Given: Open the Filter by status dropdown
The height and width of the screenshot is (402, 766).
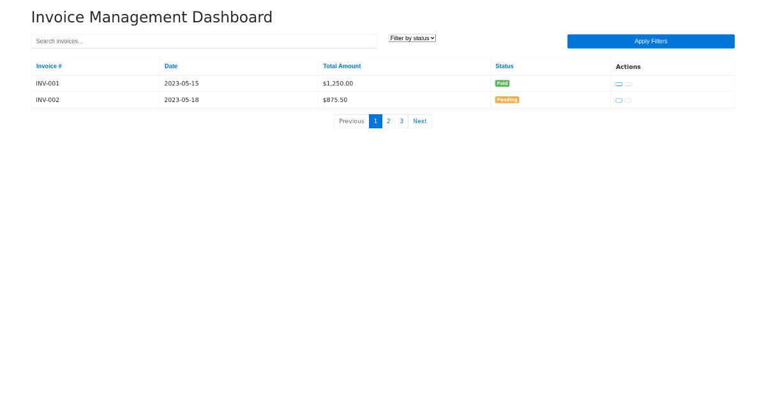Looking at the screenshot, I should (x=412, y=38).
